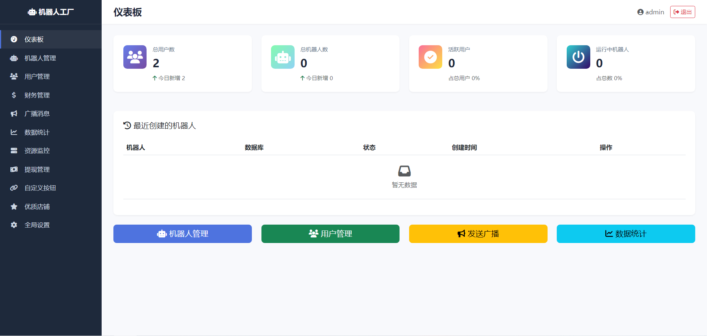
Task: Click the 创建时间 column header
Action: coord(464,147)
